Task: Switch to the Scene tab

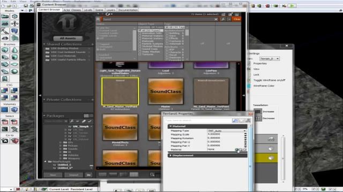Action: [99, 10]
